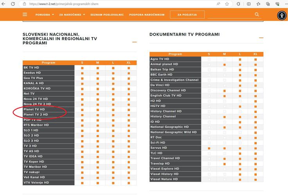Select TV nakupi channel row

tap(79, 172)
